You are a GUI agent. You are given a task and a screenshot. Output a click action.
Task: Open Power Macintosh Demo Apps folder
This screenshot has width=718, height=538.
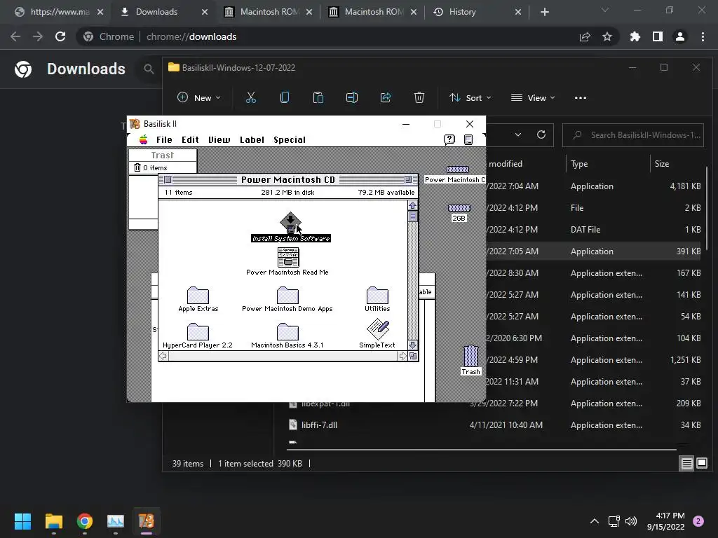point(287,295)
